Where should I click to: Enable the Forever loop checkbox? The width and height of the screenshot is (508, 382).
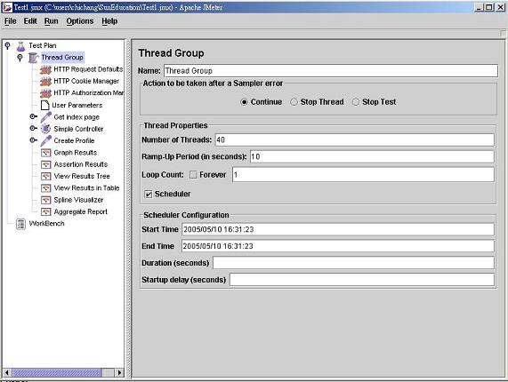(x=193, y=175)
